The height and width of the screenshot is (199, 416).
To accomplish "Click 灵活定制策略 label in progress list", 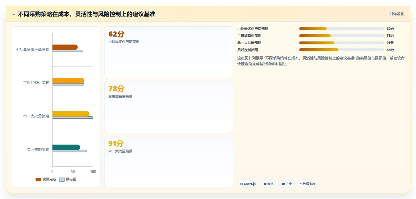I will coord(248,50).
